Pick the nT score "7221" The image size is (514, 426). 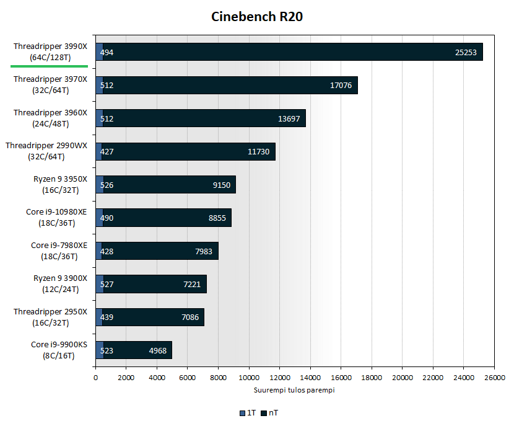[x=192, y=284]
